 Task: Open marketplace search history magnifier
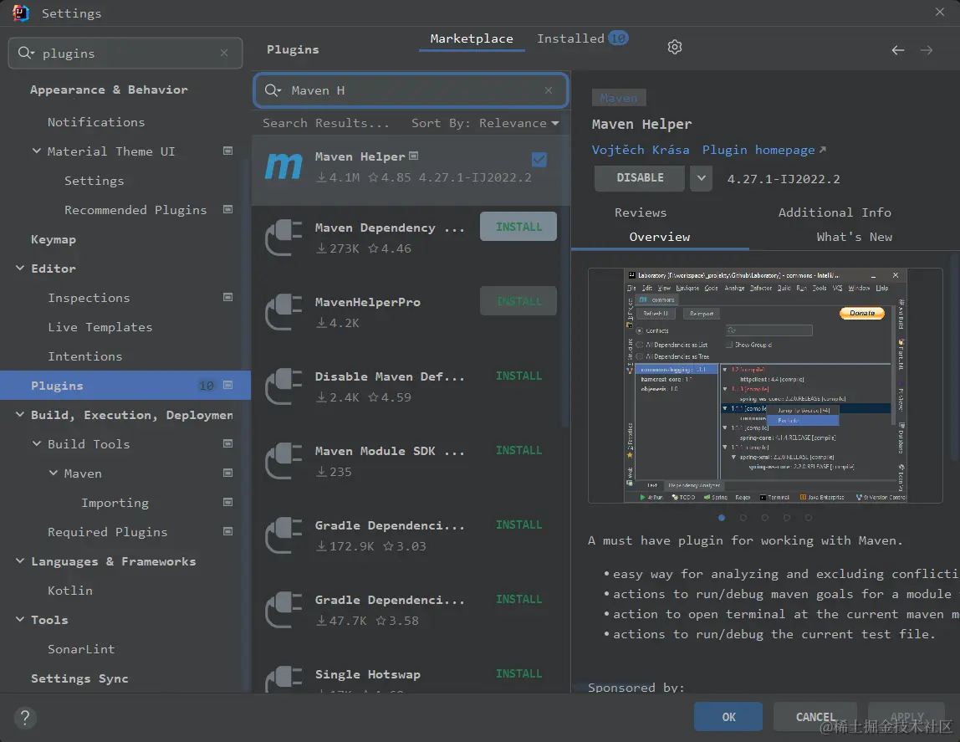point(273,90)
